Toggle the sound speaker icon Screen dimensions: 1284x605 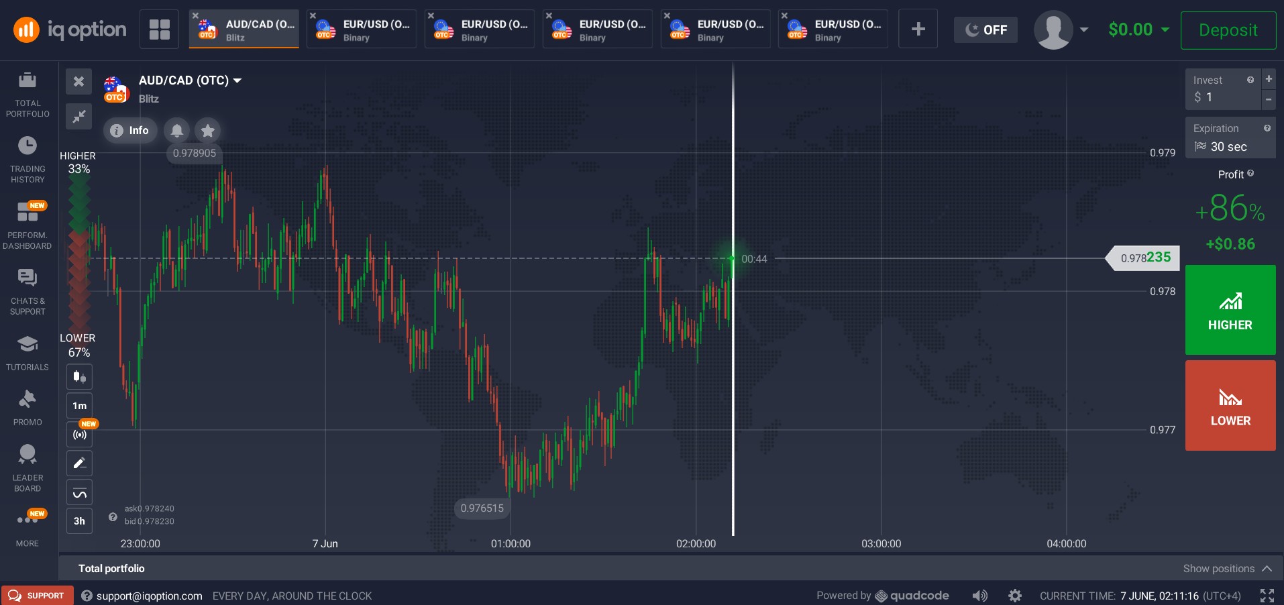click(980, 596)
